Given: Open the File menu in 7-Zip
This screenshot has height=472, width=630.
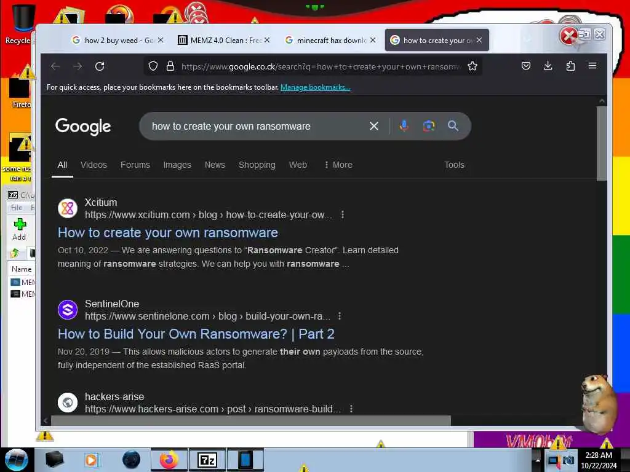Looking at the screenshot, I should 17,208.
